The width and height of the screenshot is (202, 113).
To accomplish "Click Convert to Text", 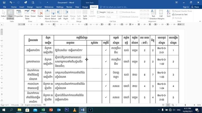I will coord(180,14).
